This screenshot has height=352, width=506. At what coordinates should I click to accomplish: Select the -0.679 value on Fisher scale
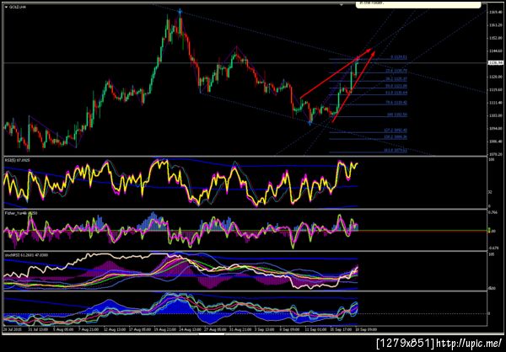493,248
